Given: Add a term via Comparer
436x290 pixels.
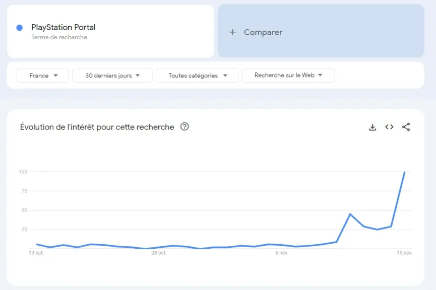Looking at the screenshot, I should pos(321,31).
